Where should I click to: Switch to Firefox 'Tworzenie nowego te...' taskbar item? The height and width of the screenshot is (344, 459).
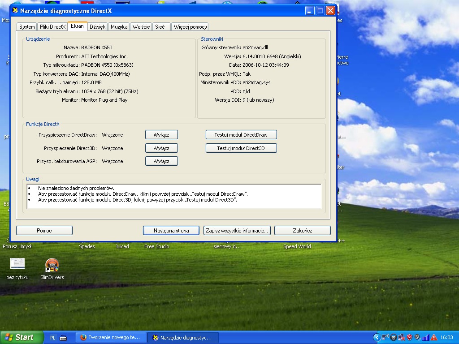(x=111, y=338)
